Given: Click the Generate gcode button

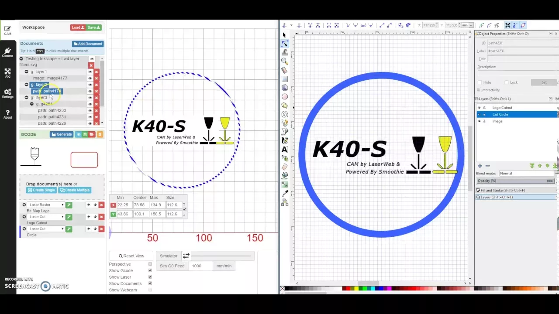Looking at the screenshot, I should [61, 134].
